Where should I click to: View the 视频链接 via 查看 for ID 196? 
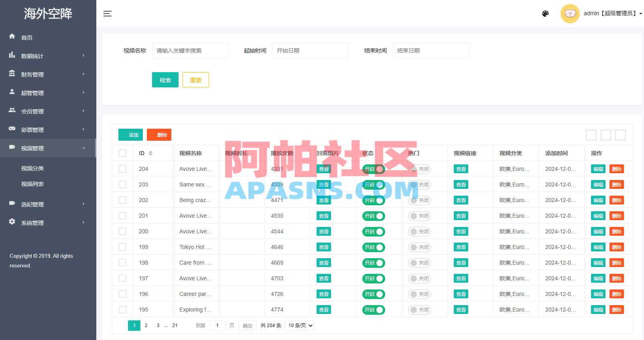[x=461, y=294]
